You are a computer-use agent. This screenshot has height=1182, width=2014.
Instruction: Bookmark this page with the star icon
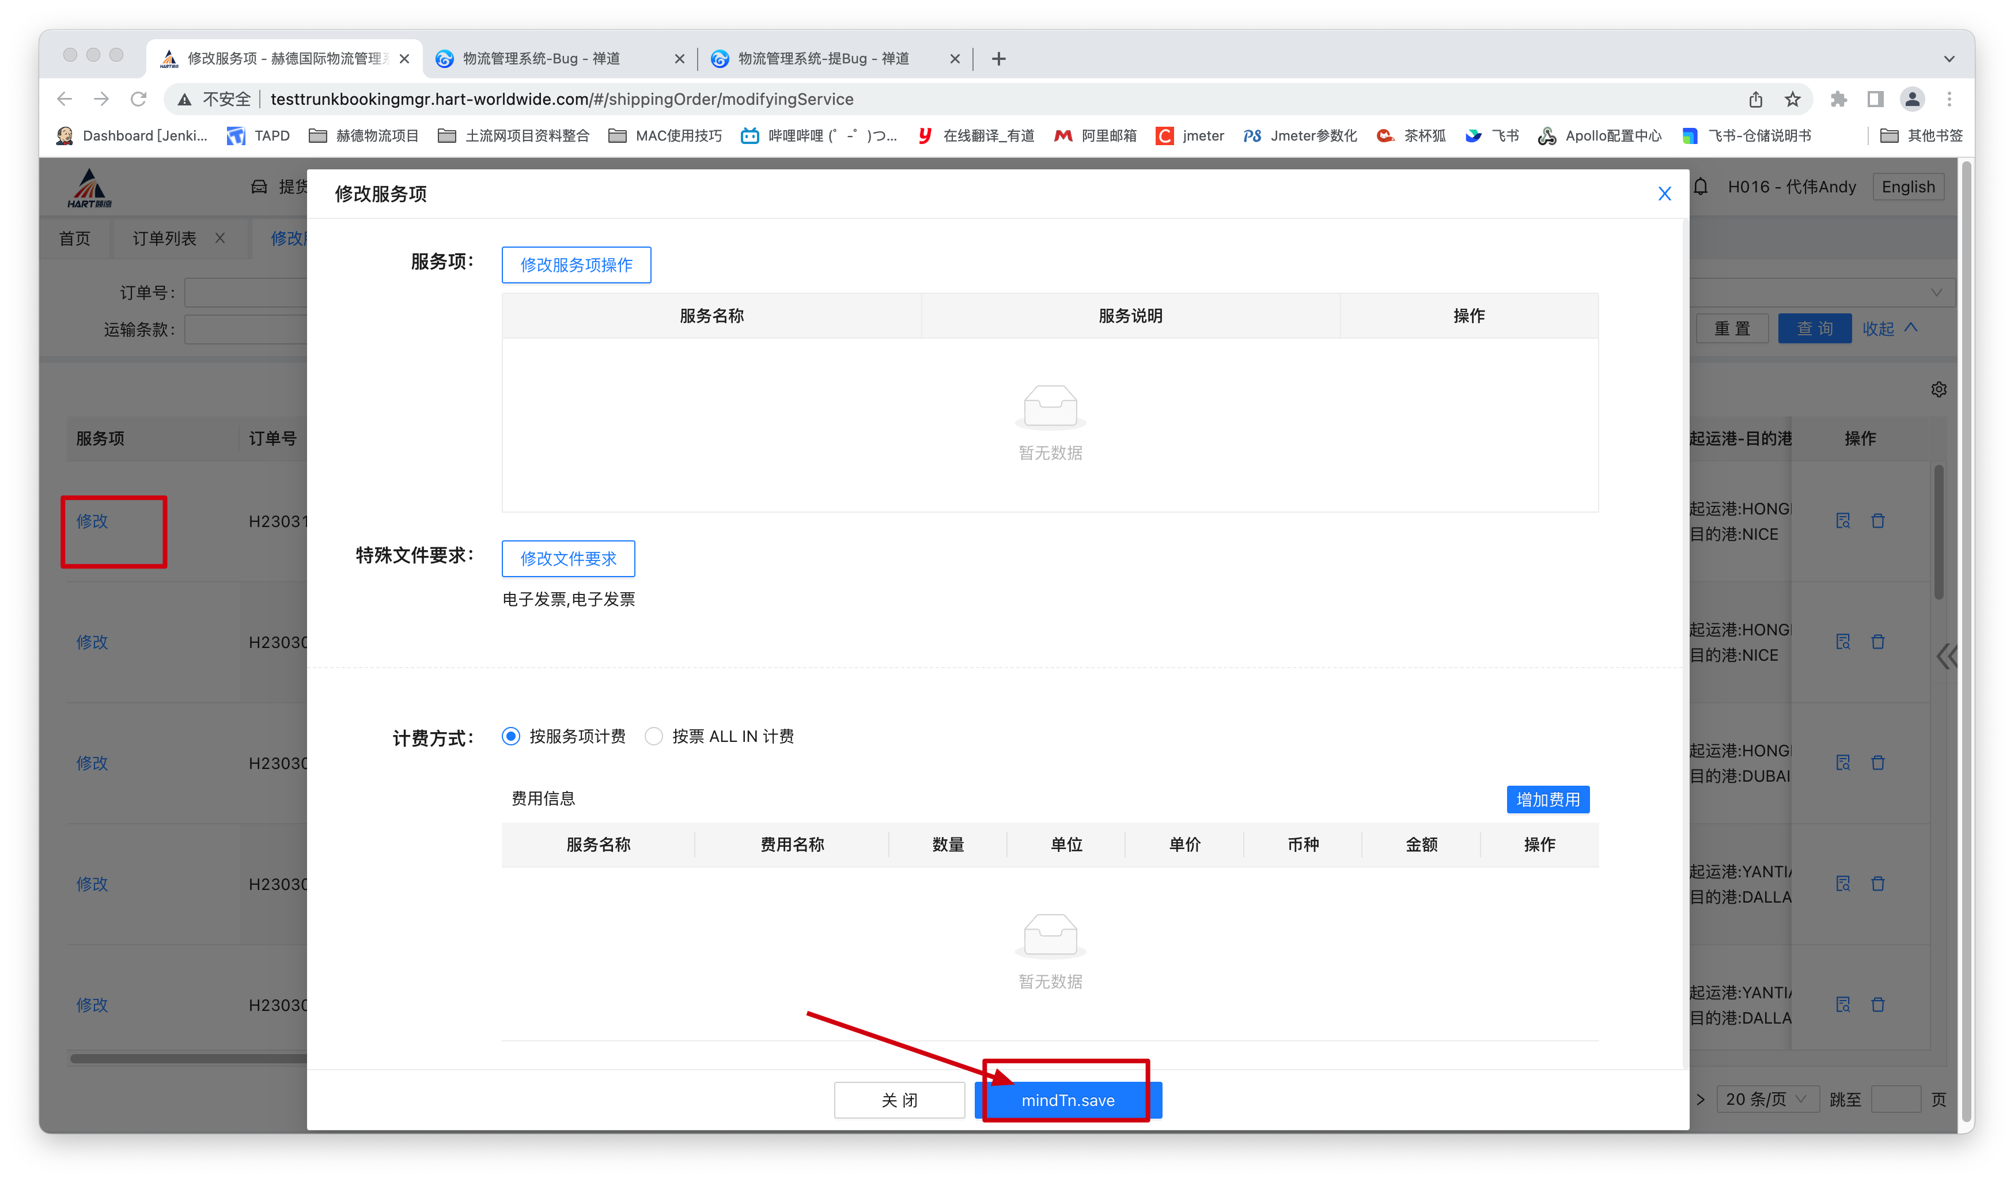tap(1793, 99)
